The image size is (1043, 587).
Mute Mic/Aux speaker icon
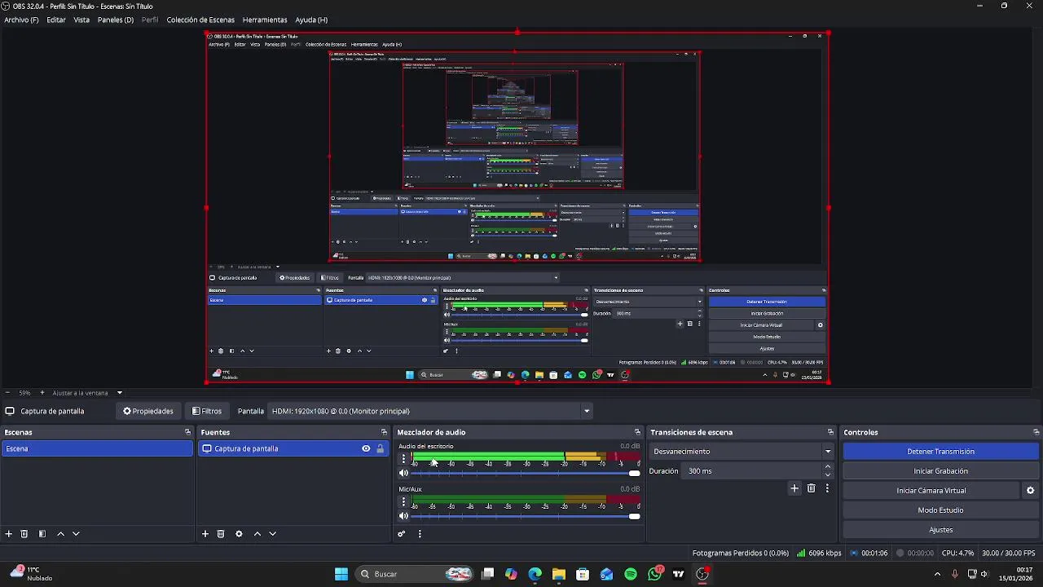coord(403,516)
